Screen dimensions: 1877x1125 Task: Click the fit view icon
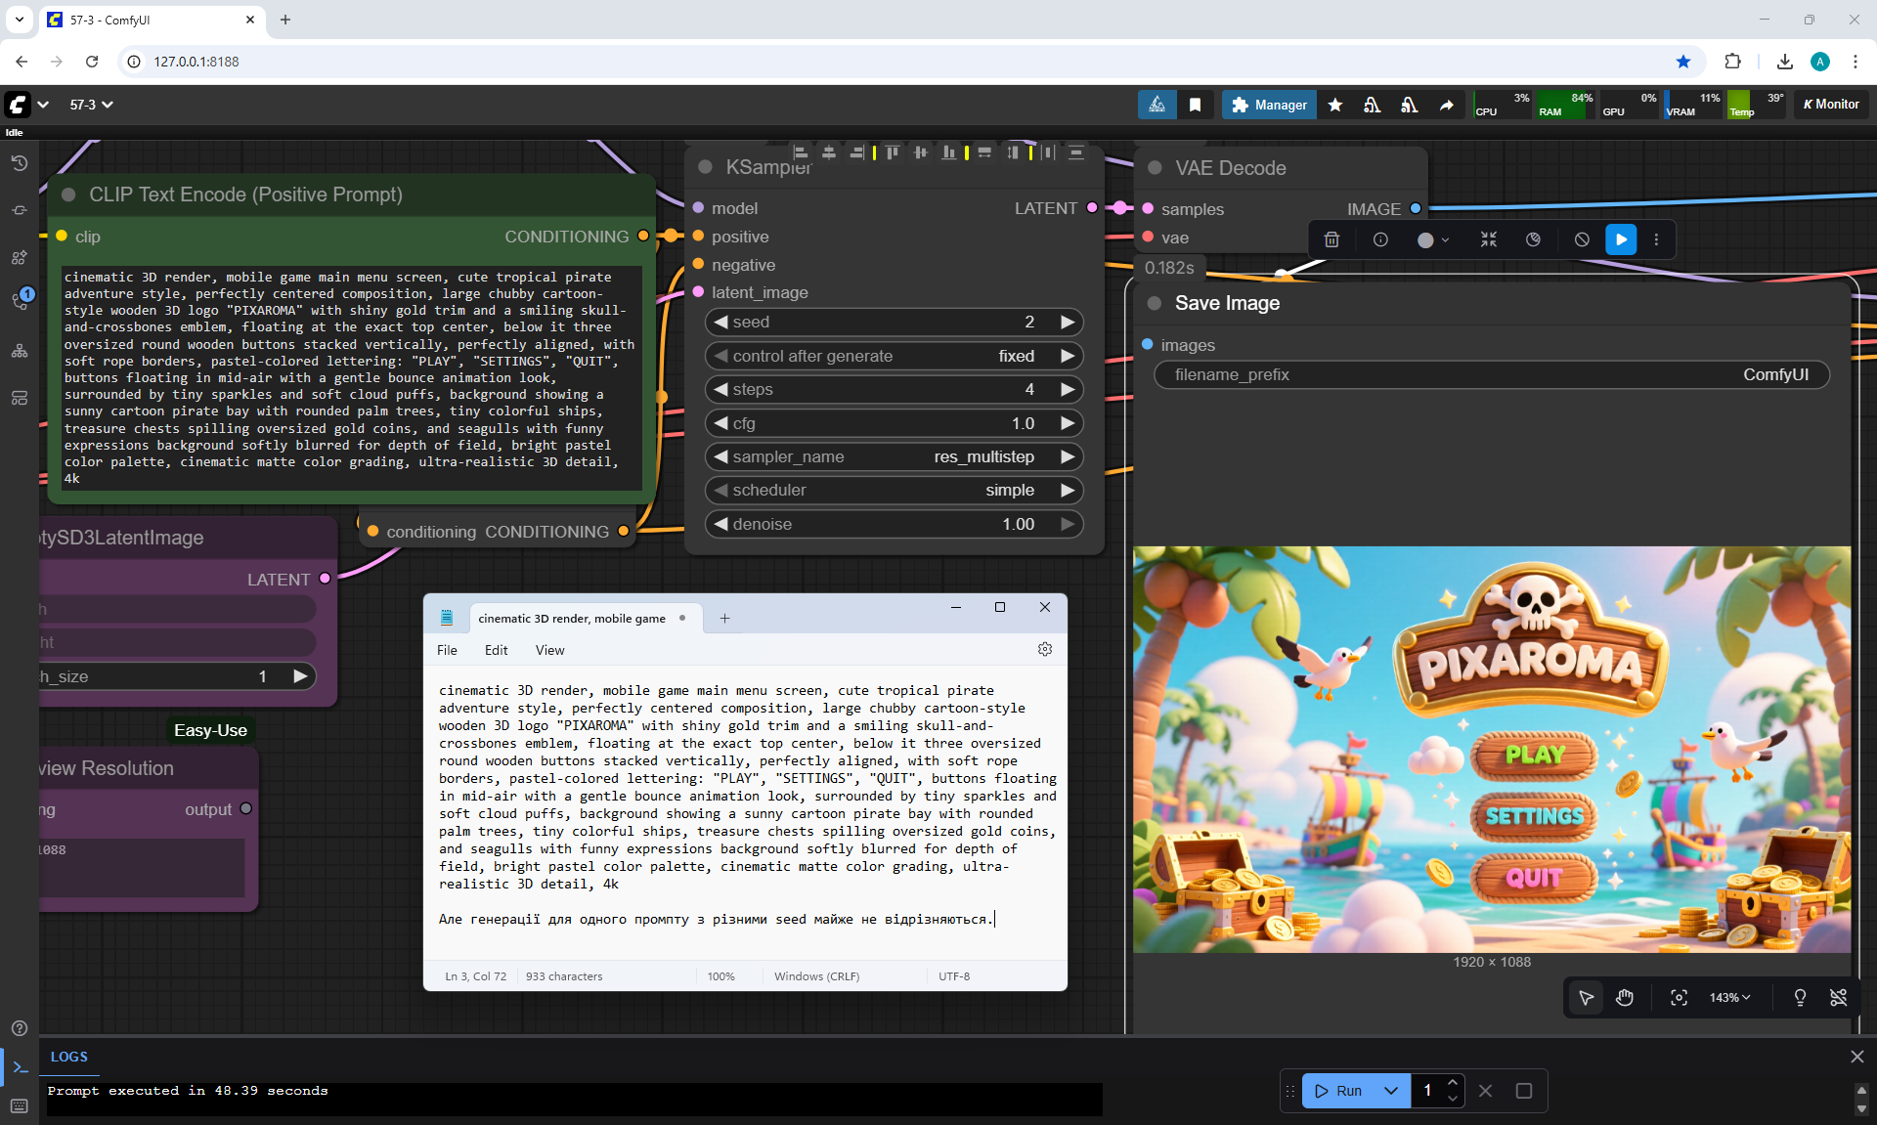1679,997
